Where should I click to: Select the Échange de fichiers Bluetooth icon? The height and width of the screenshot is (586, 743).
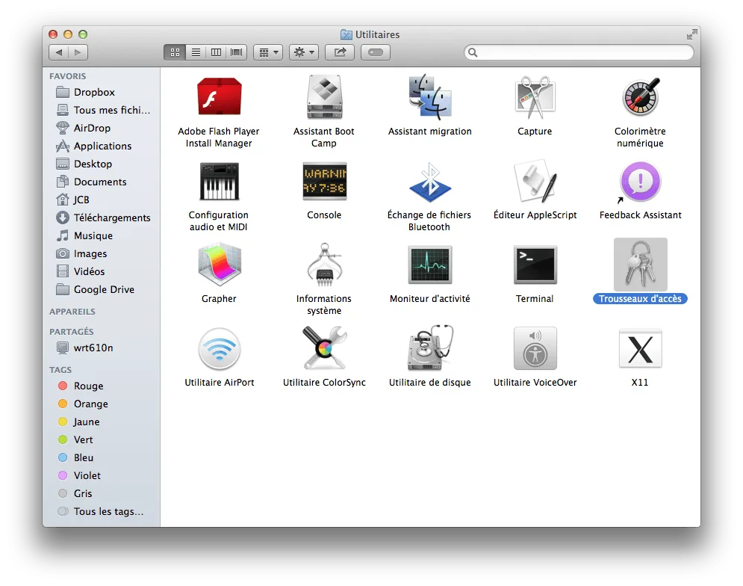(x=429, y=182)
